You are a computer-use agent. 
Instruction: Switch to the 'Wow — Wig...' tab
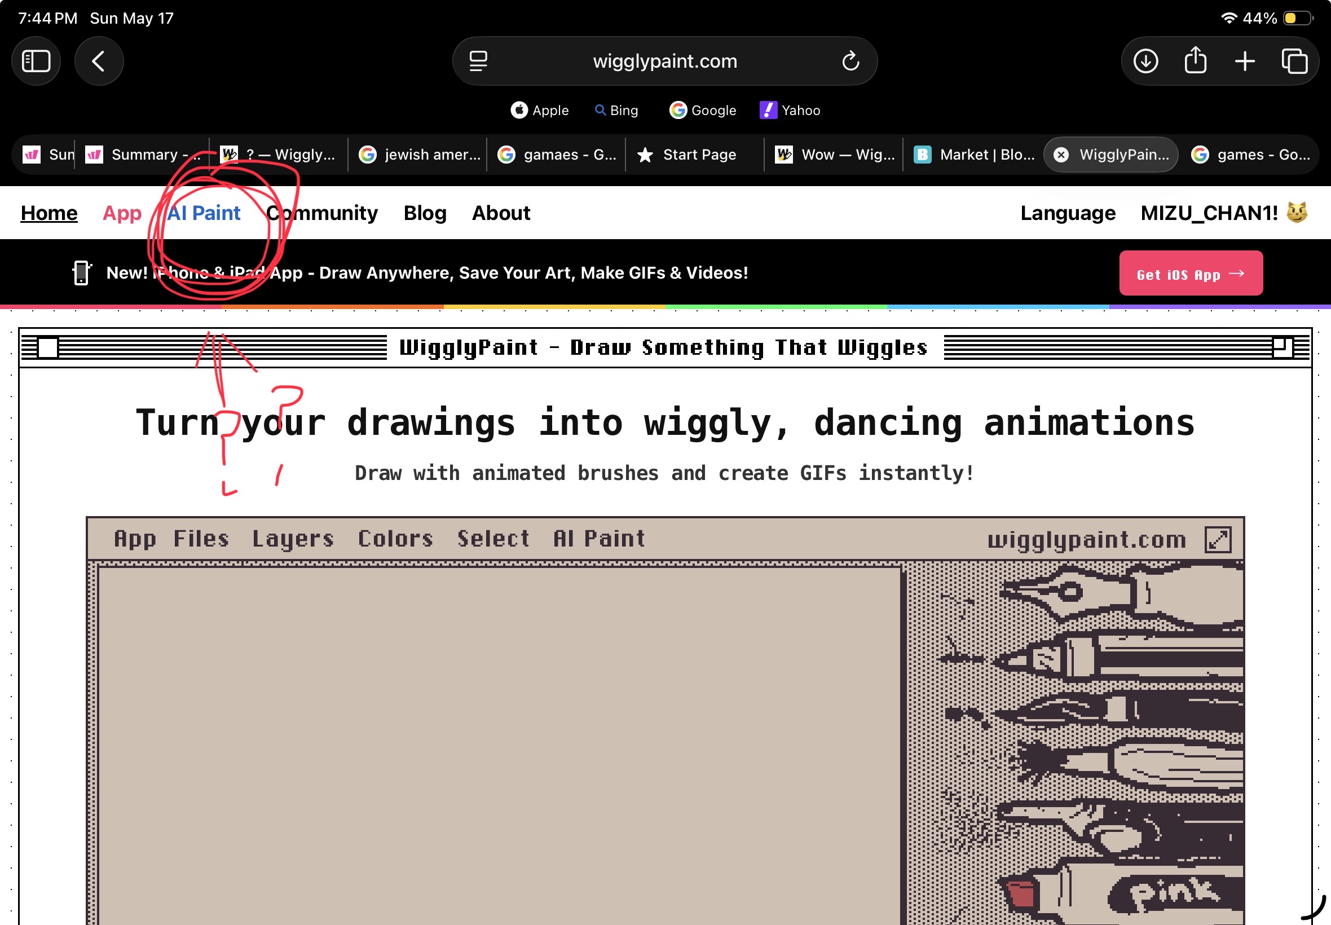[x=834, y=155]
